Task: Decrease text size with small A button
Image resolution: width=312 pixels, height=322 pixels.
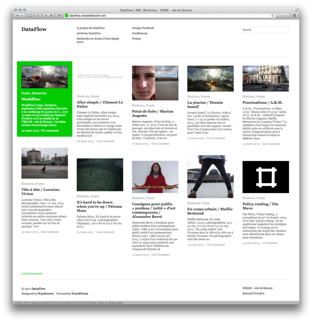Action: pyautogui.click(x=46, y=15)
